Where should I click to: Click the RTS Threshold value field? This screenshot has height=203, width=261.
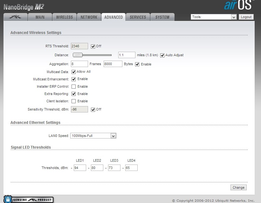(x=79, y=46)
